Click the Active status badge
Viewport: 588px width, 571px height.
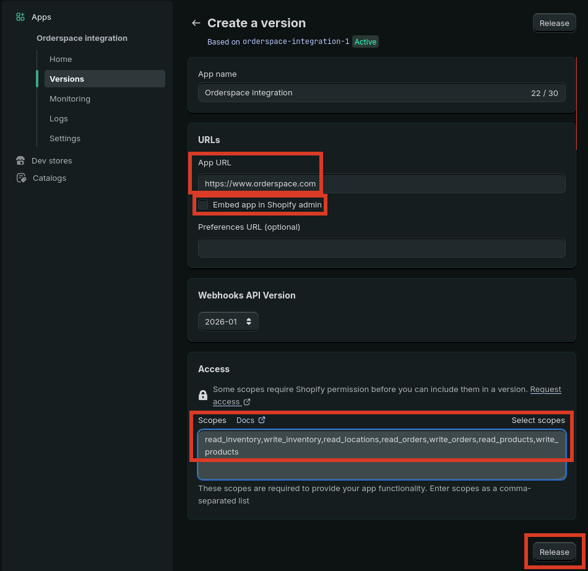coord(365,41)
